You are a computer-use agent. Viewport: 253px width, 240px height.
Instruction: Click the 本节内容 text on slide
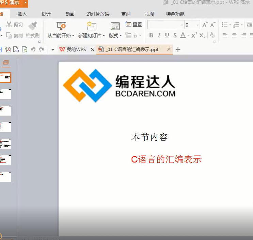coord(149,137)
